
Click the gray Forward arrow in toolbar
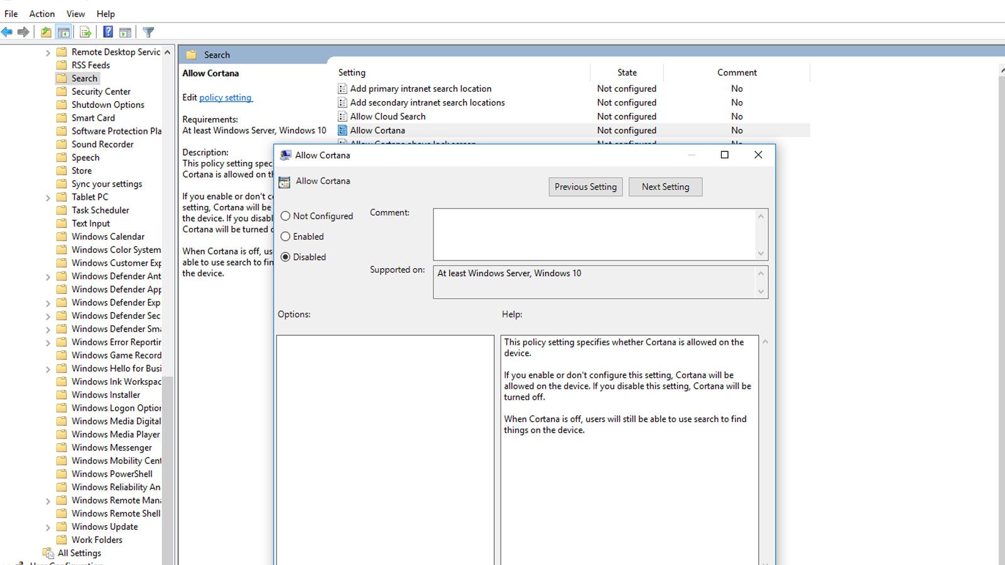coord(23,32)
